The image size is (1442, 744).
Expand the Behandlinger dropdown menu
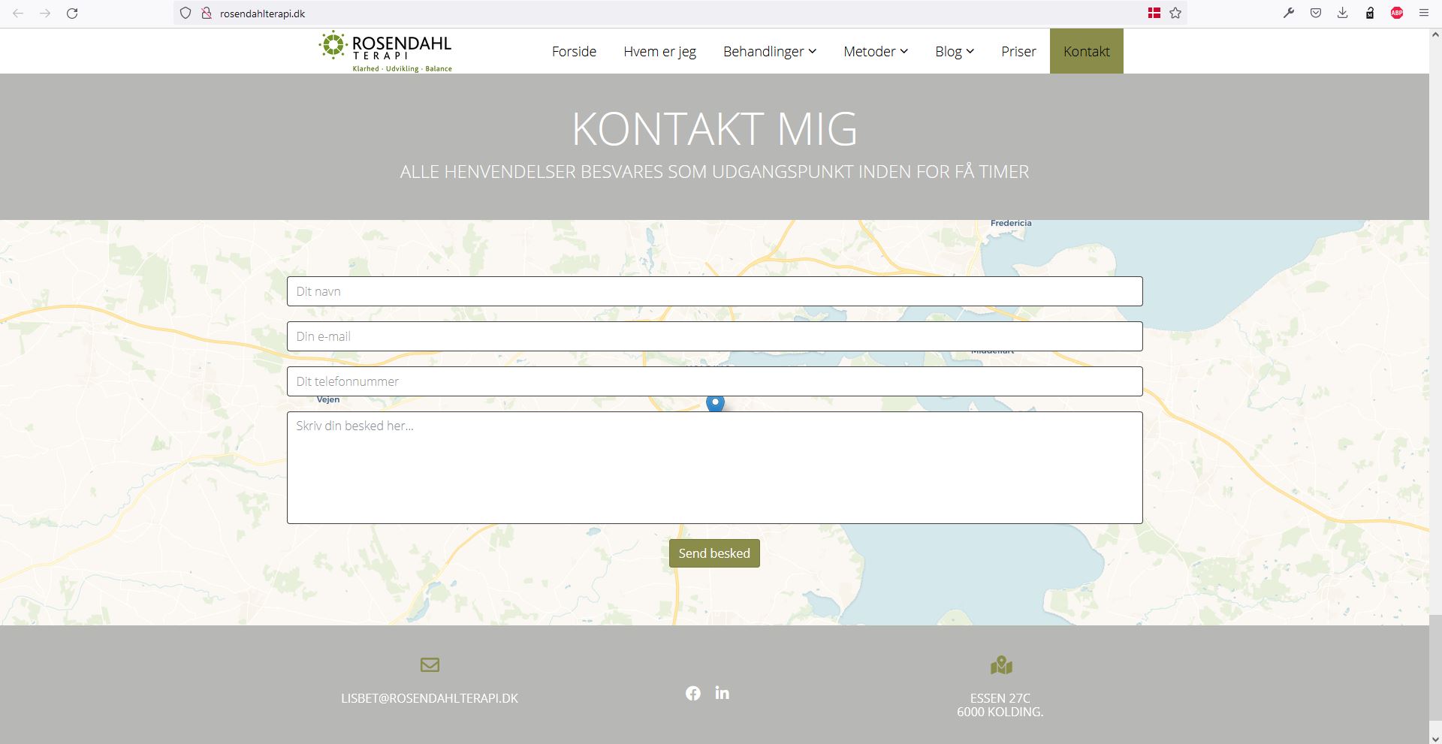(769, 51)
